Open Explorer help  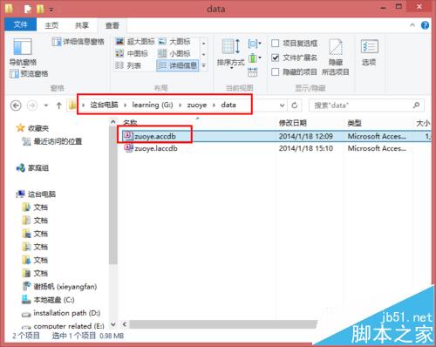425,25
